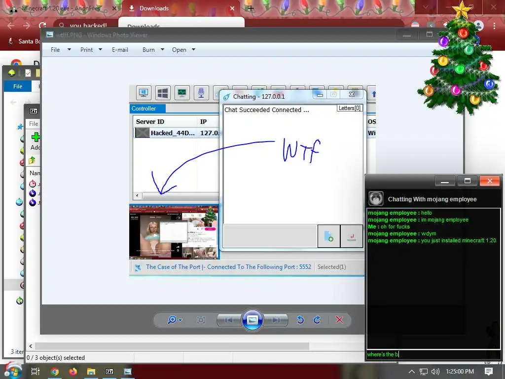
Task: Click the "mojang employee : wdym" chat line
Action: [x=402, y=233]
